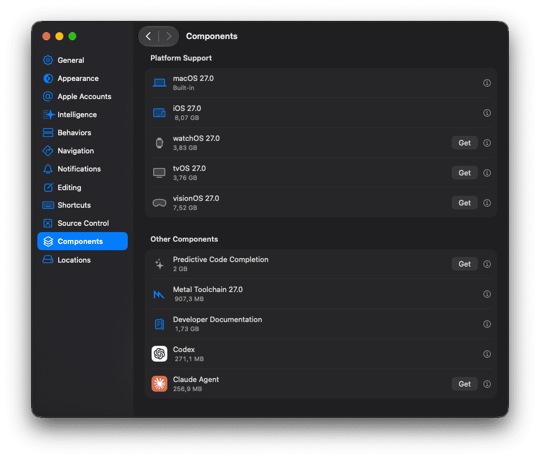The width and height of the screenshot is (540, 459).
Task: Click the iOS devices icon
Action: (x=159, y=113)
